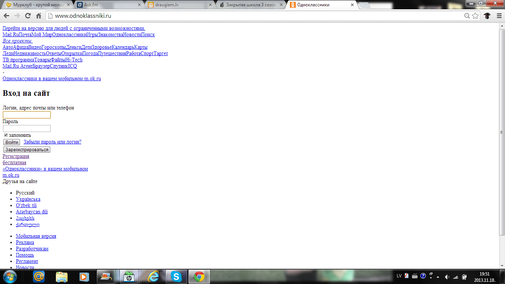505x284 pixels.
Task: Click the Все проекты link
Action: 17,41
